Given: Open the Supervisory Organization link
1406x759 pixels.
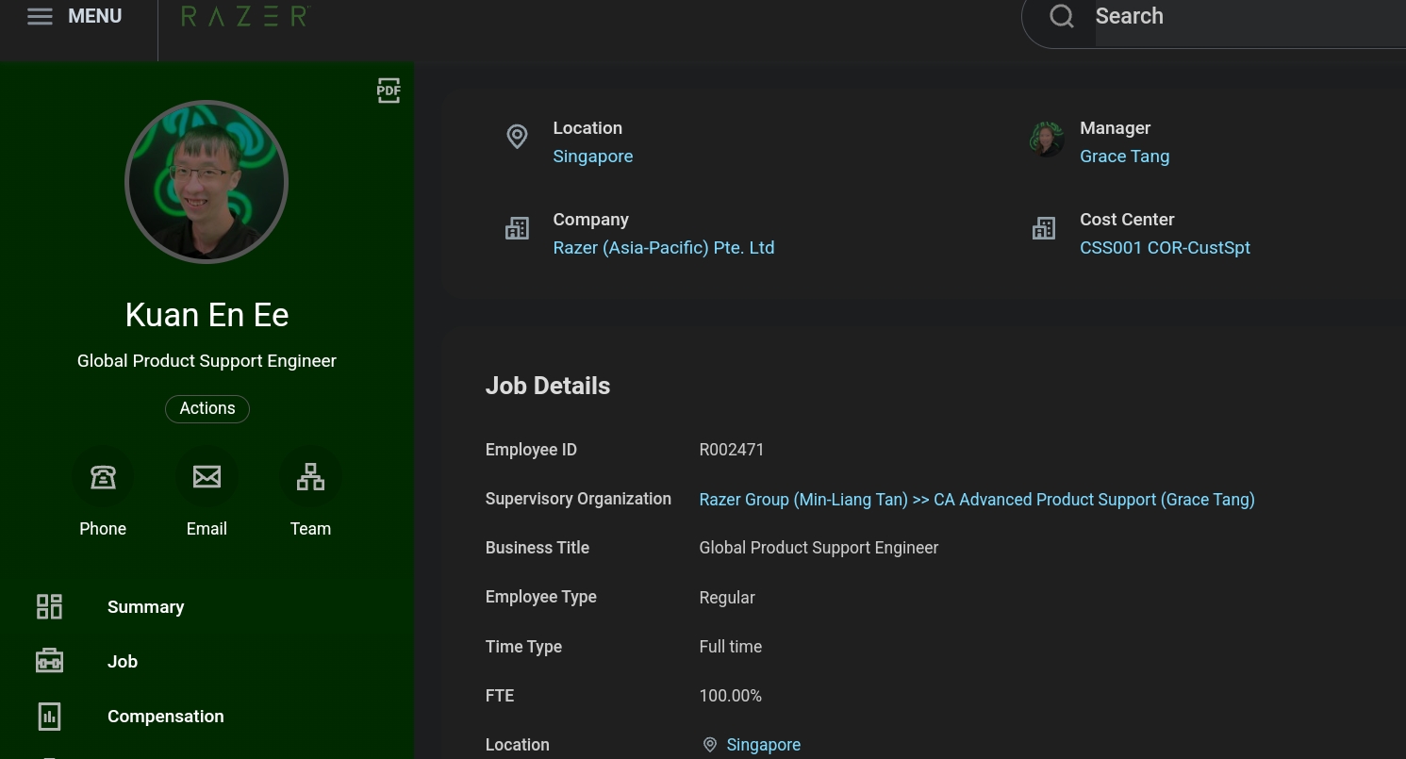Looking at the screenshot, I should 977,500.
